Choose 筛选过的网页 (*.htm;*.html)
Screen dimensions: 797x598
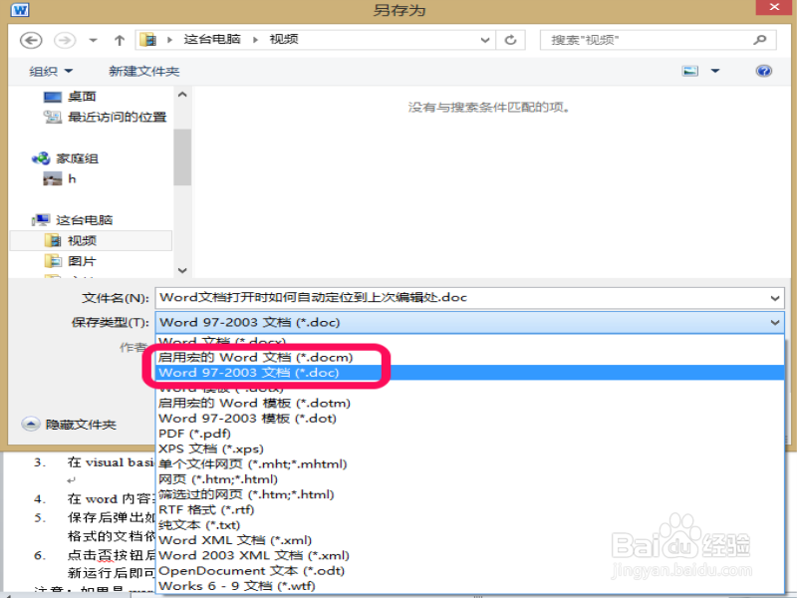click(x=470, y=494)
